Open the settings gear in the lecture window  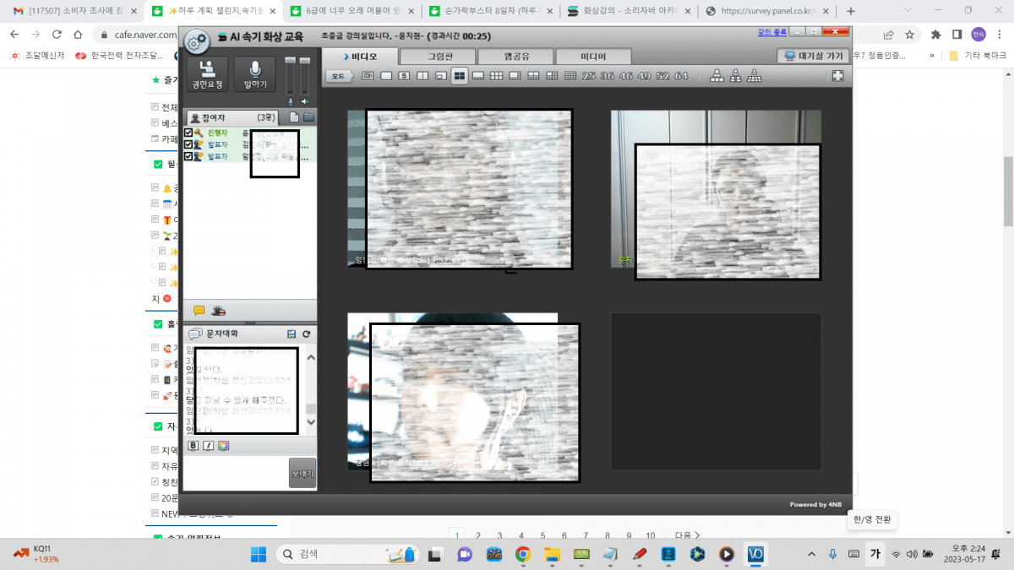[197, 41]
